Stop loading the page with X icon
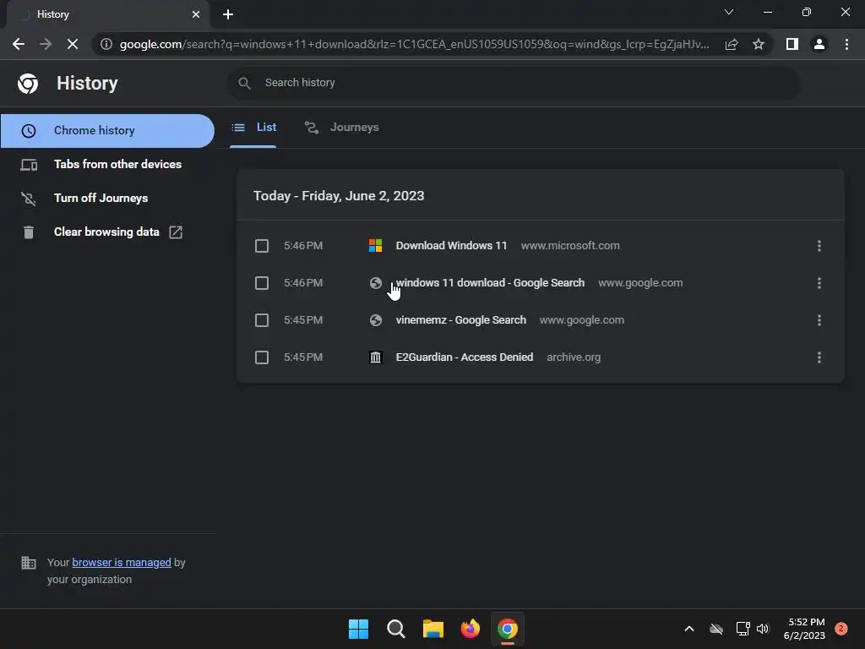Screen dimensions: 865x649 pyautogui.click(x=73, y=44)
